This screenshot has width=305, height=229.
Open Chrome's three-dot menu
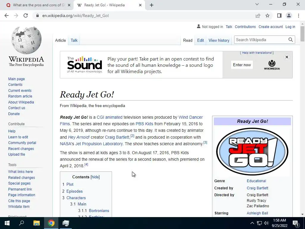click(298, 16)
